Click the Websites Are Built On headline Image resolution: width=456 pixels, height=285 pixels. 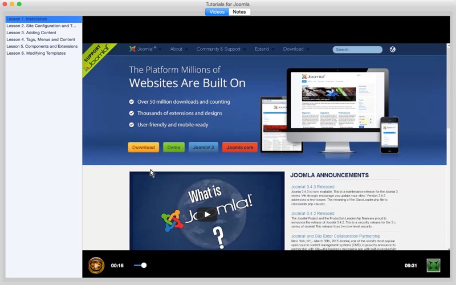(x=188, y=83)
